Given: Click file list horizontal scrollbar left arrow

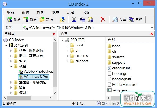Looking at the screenshot, I should (108, 98).
